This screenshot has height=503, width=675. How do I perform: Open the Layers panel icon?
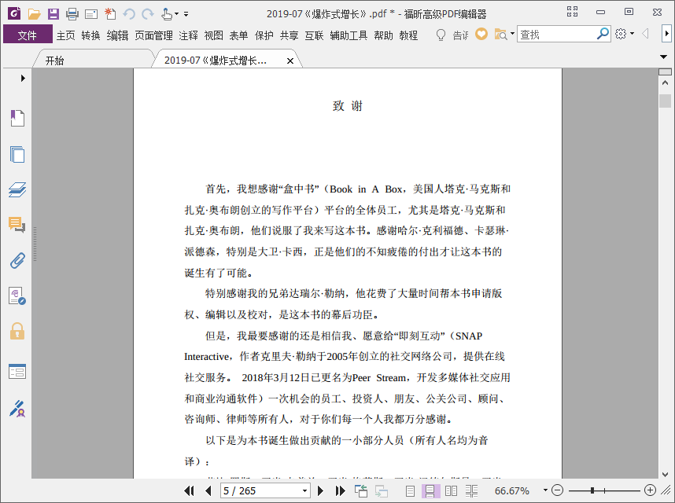coord(17,189)
